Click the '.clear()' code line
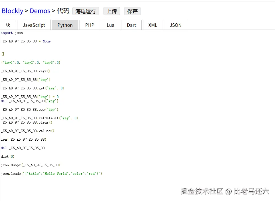Screen dimensions: 275x201 coord(27,122)
